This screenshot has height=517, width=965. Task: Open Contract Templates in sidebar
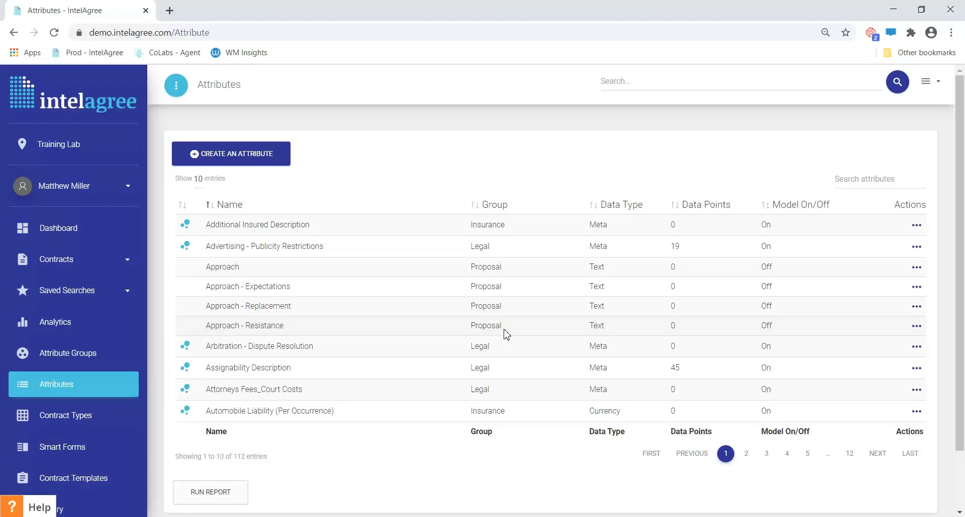(x=73, y=478)
